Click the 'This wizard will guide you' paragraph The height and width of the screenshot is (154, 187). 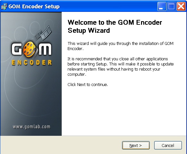click(x=120, y=46)
